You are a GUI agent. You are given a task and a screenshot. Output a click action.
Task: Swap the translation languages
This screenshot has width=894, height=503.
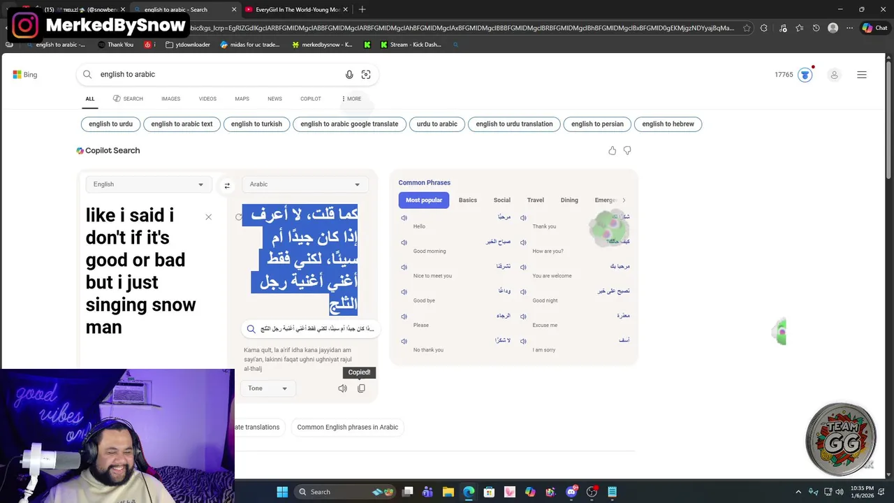227,185
